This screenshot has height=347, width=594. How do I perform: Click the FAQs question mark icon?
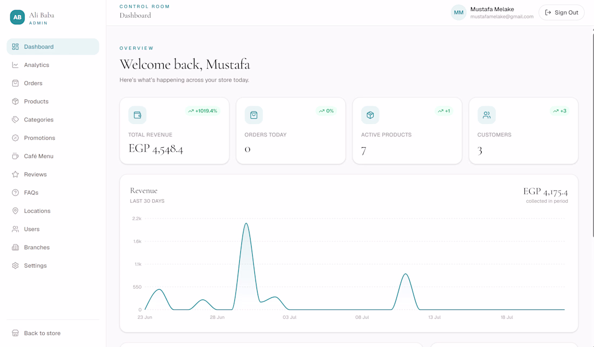click(15, 193)
